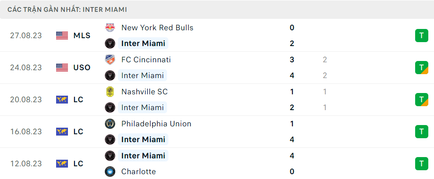
Task: Click the Charlotte team crest
Action: click(110, 172)
